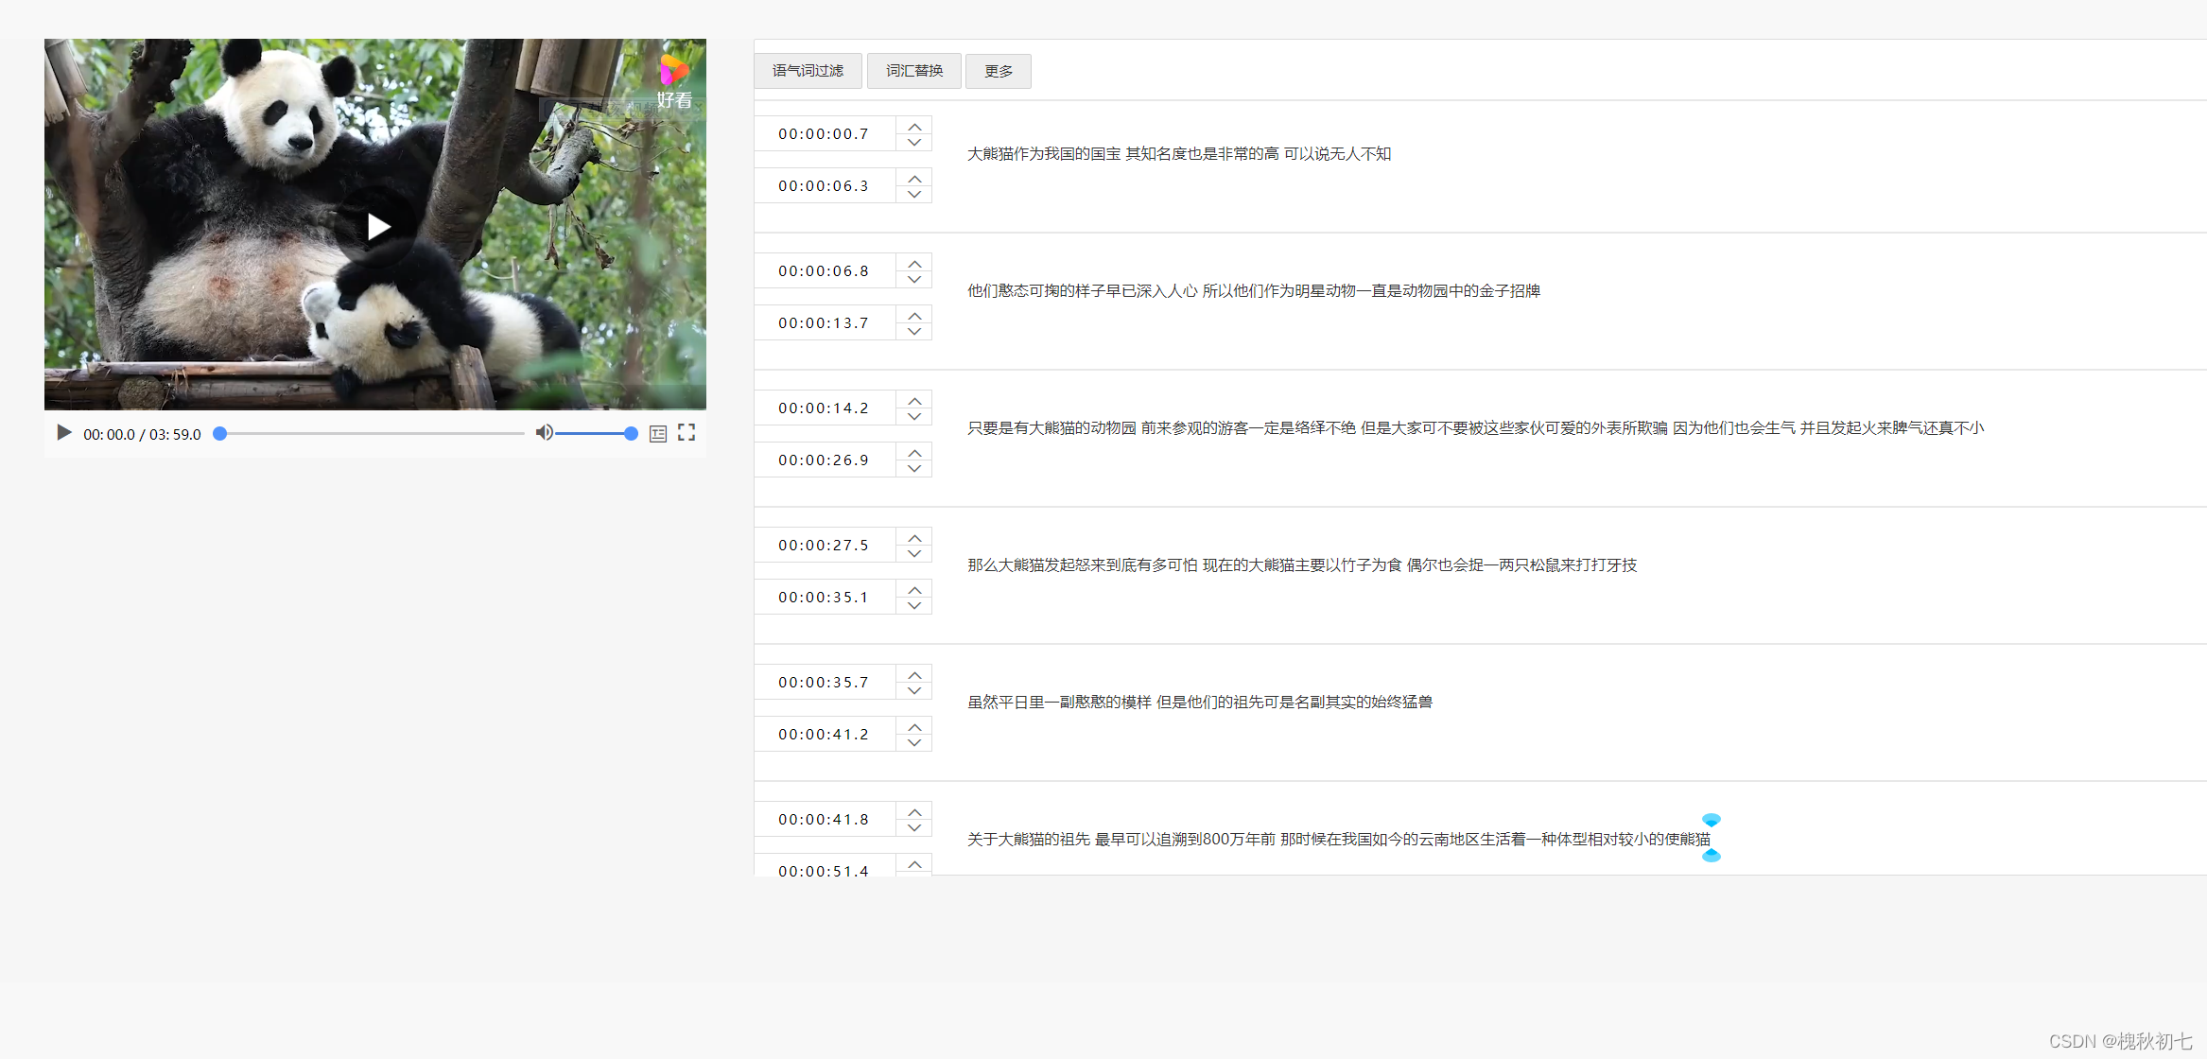Open the 语气词过滤 filter option
Image resolution: width=2207 pixels, height=1059 pixels.
(808, 71)
